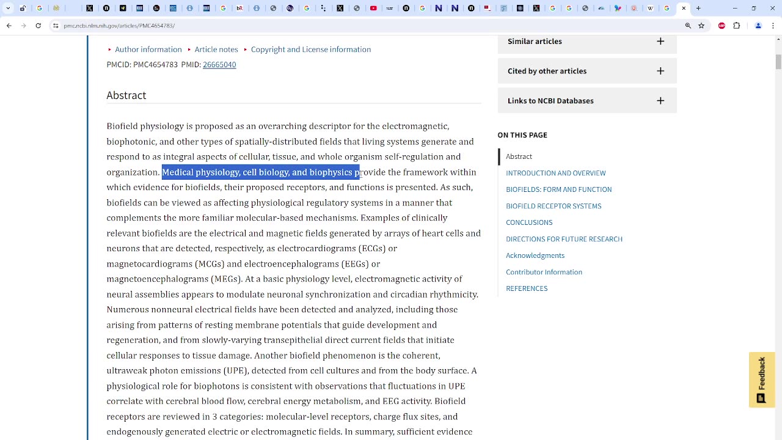The image size is (782, 440).
Task: Go back to the previous page
Action: 9,26
